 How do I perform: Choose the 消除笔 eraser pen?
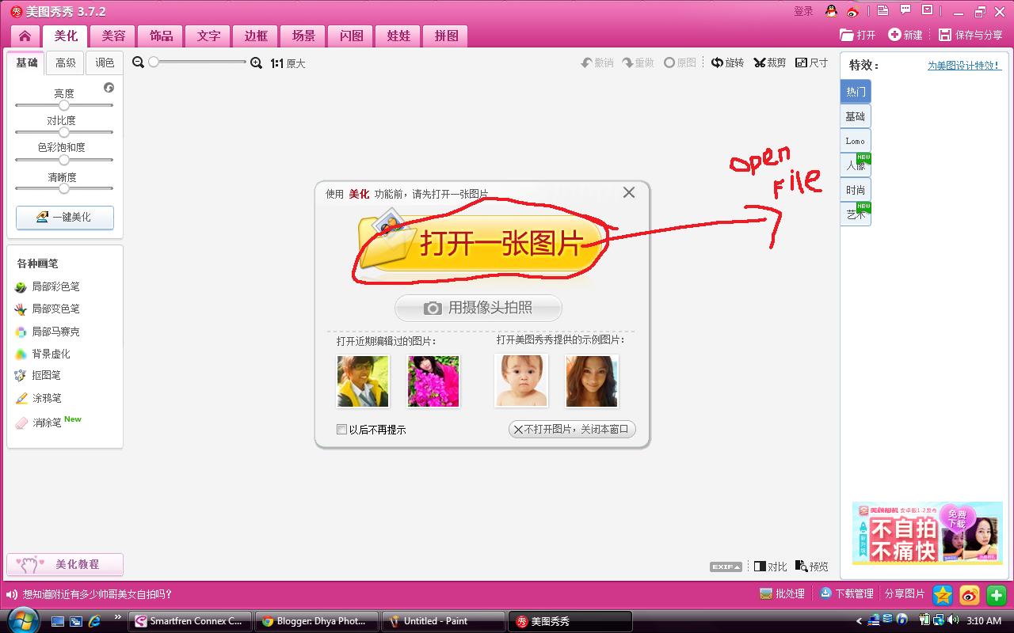(x=38, y=423)
